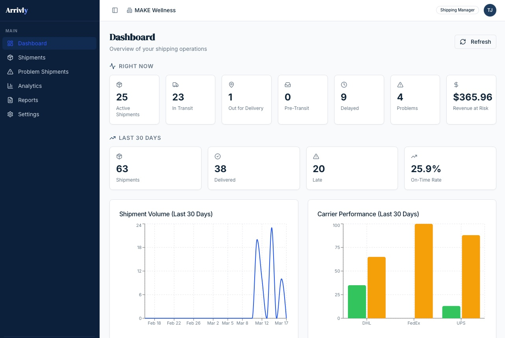Click the orange FedEx bar in Carrier Performance
The width and height of the screenshot is (505, 338).
tap(424, 271)
